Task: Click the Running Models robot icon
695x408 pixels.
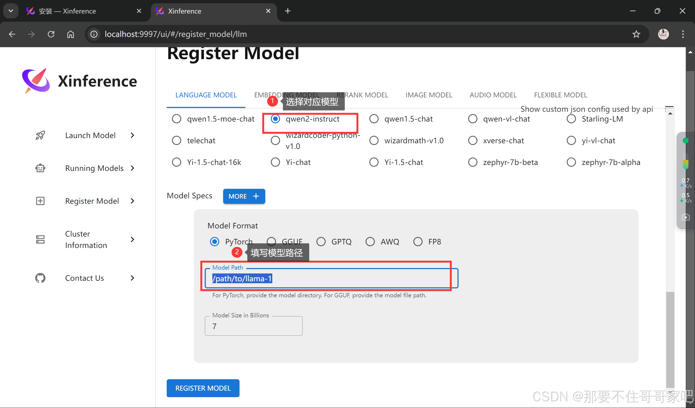Action: coord(40,168)
